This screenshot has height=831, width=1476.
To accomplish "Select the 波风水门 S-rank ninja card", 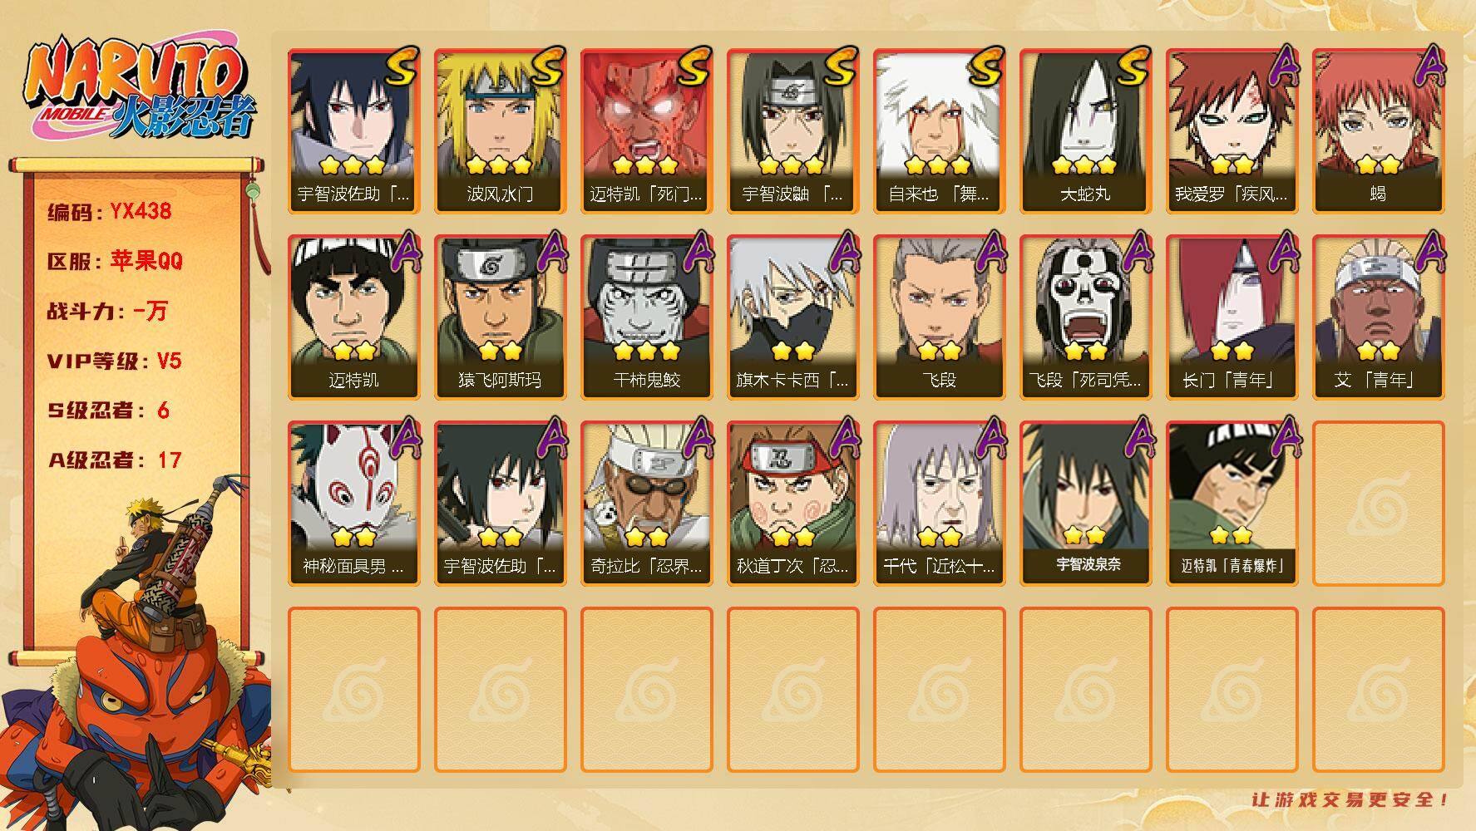I will click(x=500, y=130).
